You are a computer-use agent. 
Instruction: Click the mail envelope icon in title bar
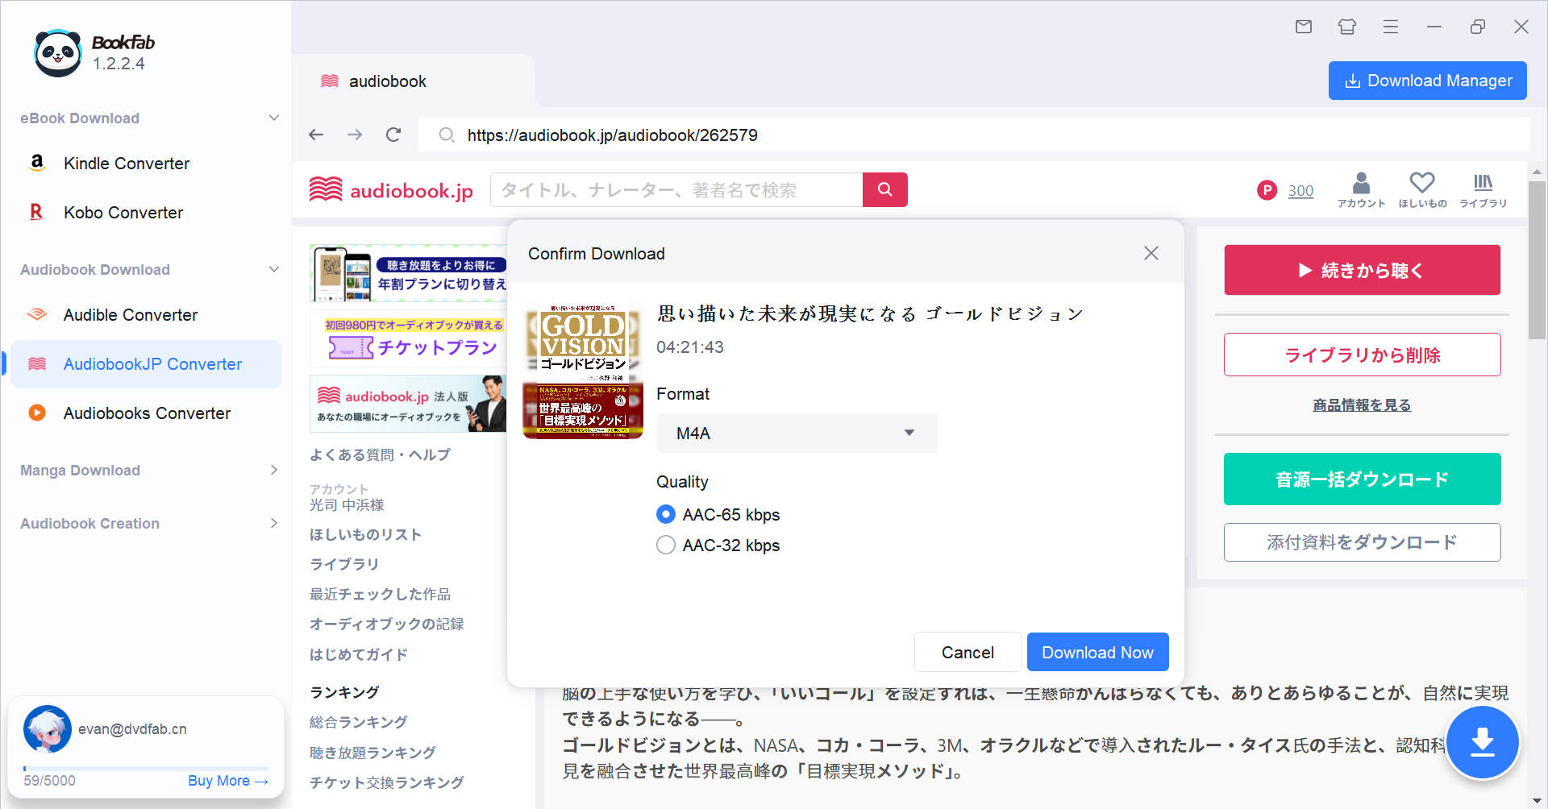pyautogui.click(x=1303, y=27)
